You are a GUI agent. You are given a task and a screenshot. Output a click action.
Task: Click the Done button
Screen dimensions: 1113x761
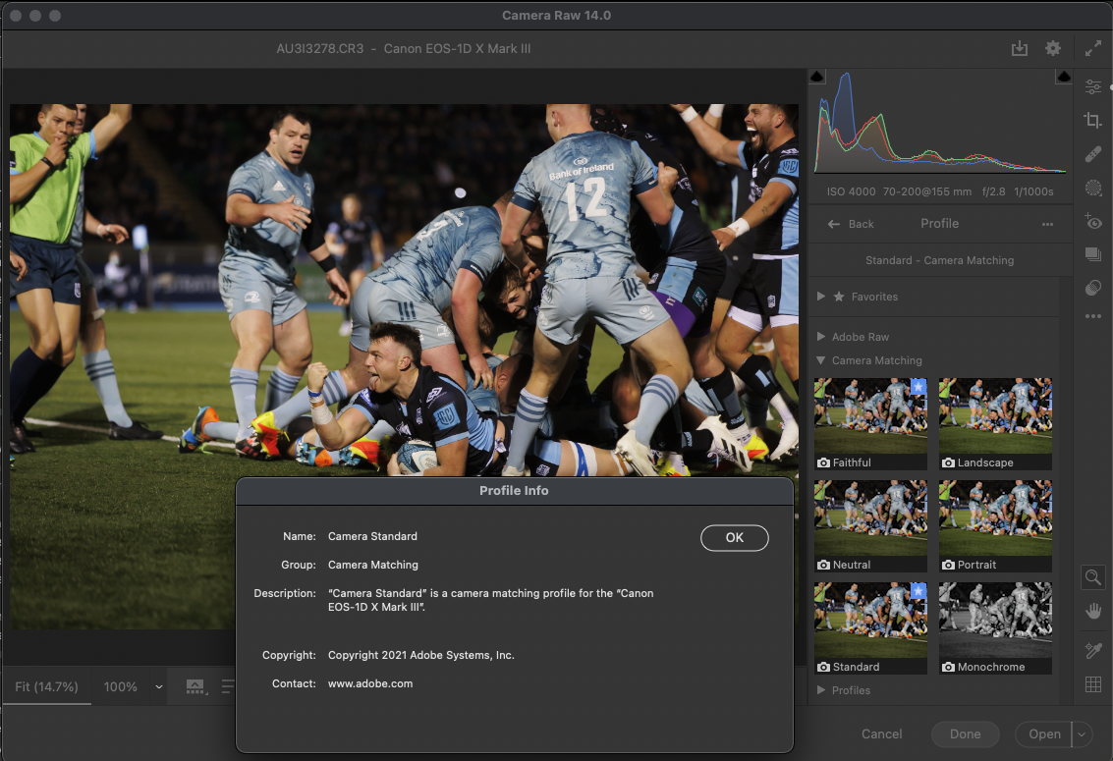[965, 734]
